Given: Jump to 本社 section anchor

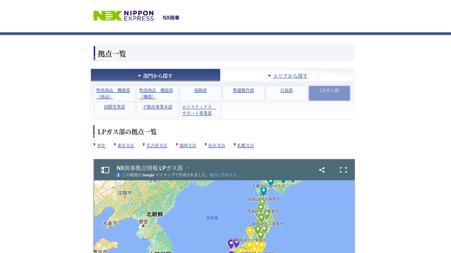Looking at the screenshot, I should point(101,145).
